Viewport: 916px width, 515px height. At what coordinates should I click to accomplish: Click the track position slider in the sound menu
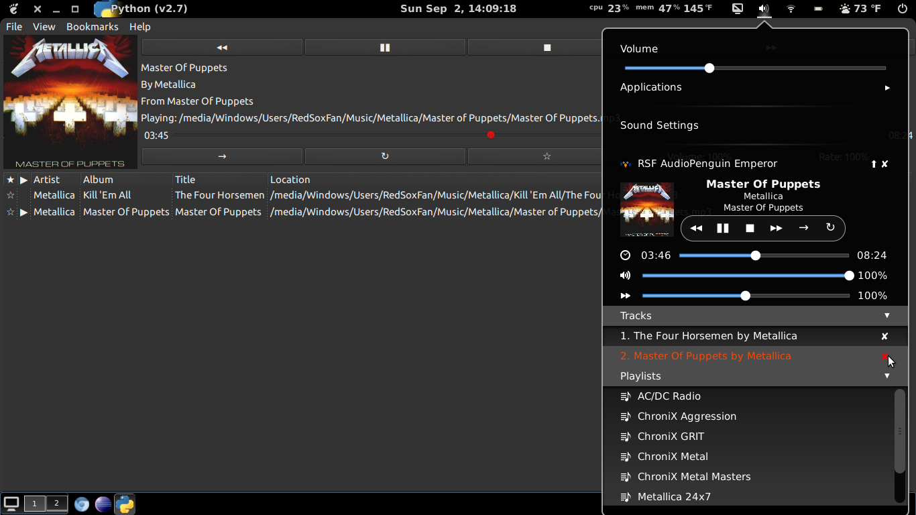point(764,255)
